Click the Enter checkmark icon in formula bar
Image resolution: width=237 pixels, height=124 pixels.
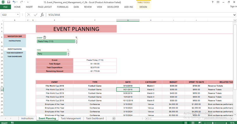pos(35,15)
